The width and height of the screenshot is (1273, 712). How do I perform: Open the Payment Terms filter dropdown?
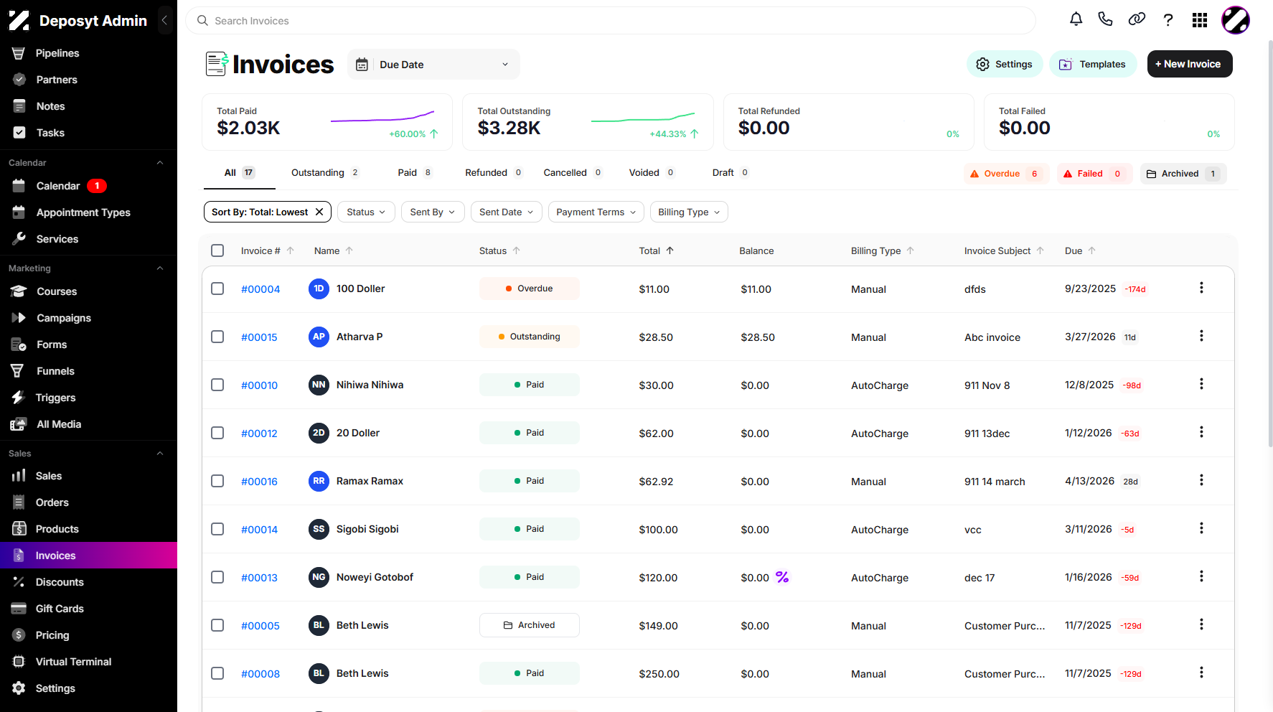(596, 212)
